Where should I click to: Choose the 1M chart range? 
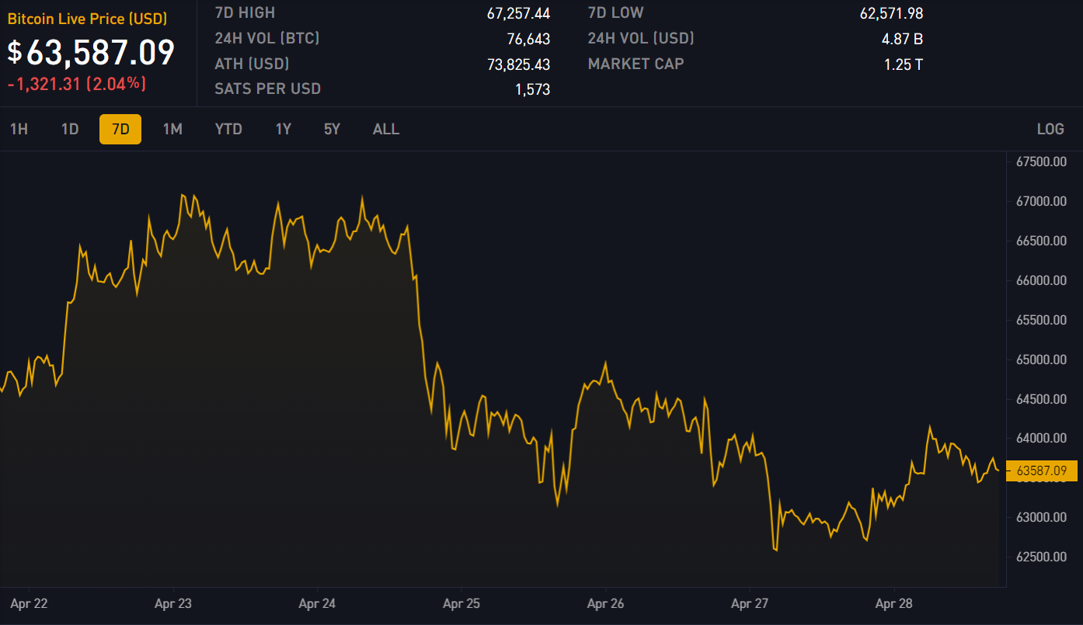tap(172, 129)
